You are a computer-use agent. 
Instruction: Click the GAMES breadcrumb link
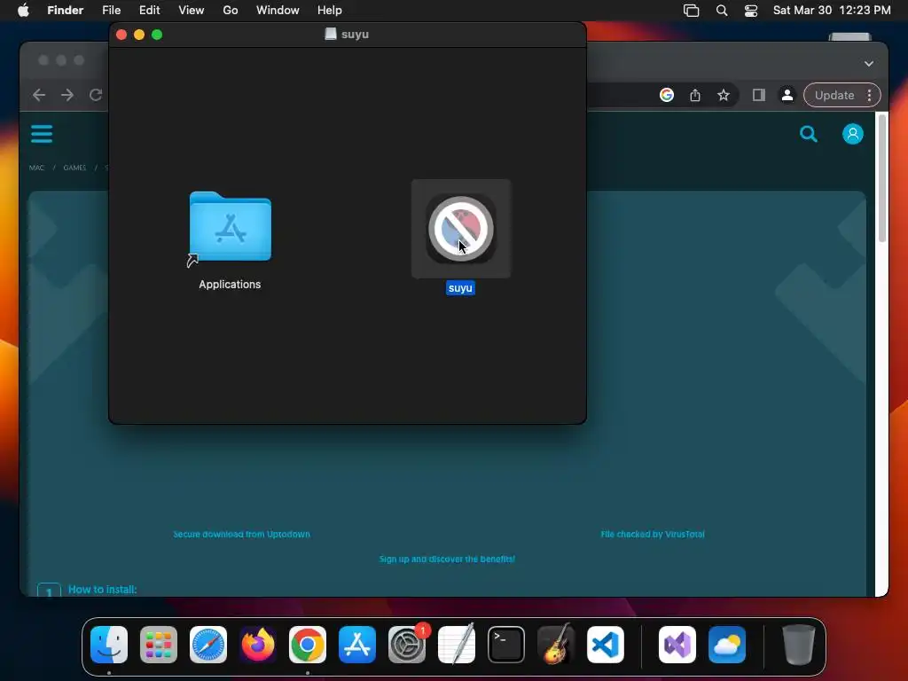(x=74, y=168)
